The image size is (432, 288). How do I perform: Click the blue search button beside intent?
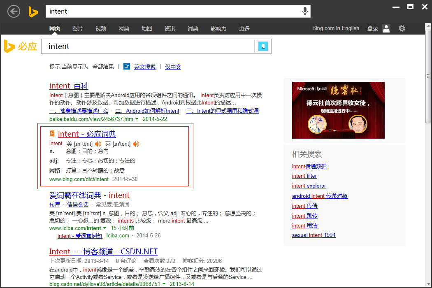[263, 46]
